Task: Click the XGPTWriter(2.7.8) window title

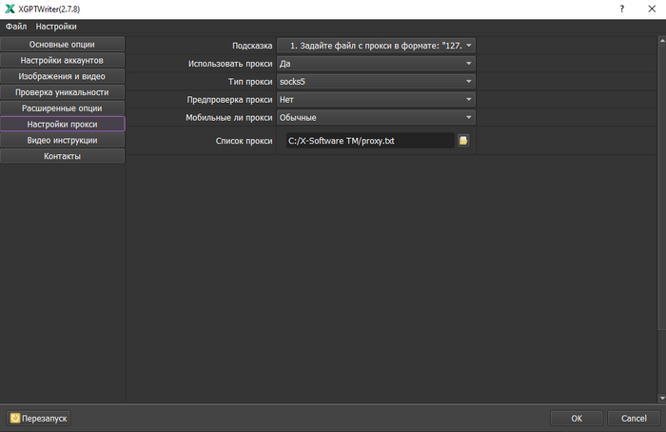Action: [x=49, y=9]
